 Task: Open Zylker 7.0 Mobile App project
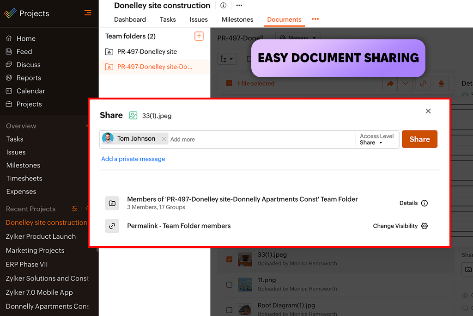tap(39, 292)
